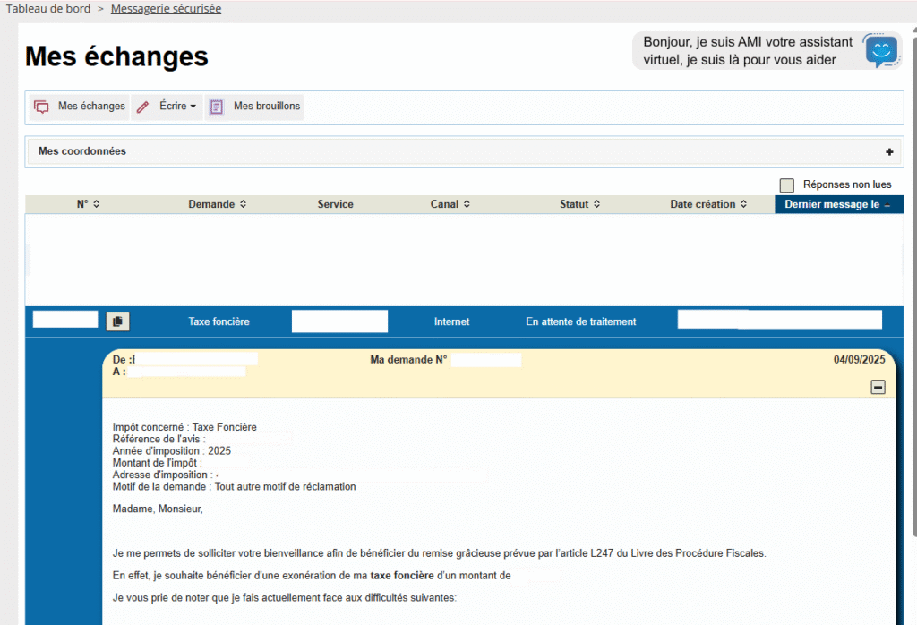The width and height of the screenshot is (917, 625).
Task: Click the Mes brouillons document icon
Action: tap(216, 107)
